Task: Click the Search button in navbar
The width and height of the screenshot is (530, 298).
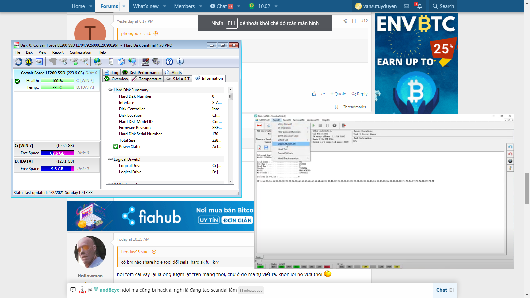Action: point(443,6)
